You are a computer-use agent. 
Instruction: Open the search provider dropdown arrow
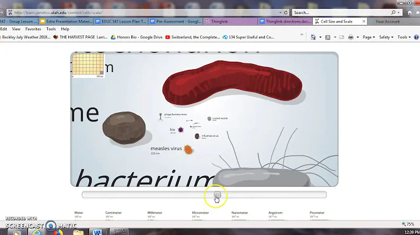[398, 13]
